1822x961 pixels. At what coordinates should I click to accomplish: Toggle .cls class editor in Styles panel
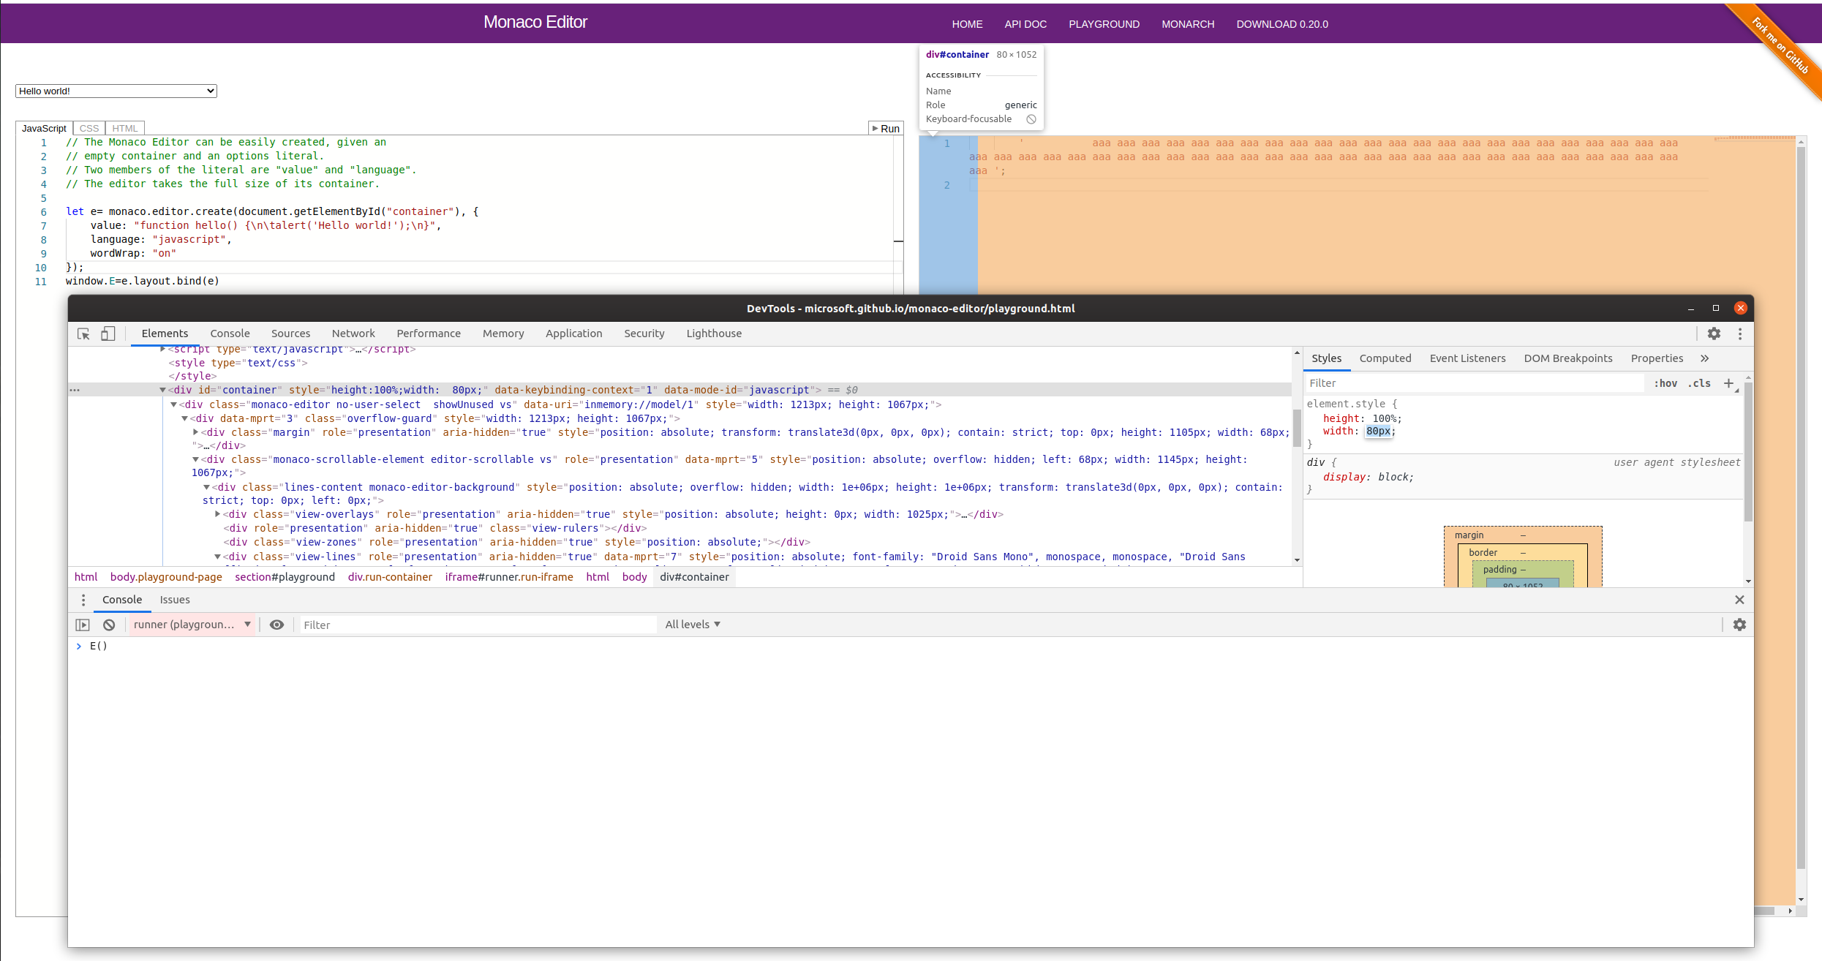[1700, 382]
